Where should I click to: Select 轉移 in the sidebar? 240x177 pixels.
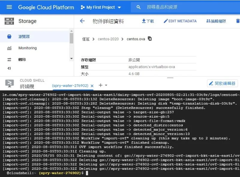point(22,59)
